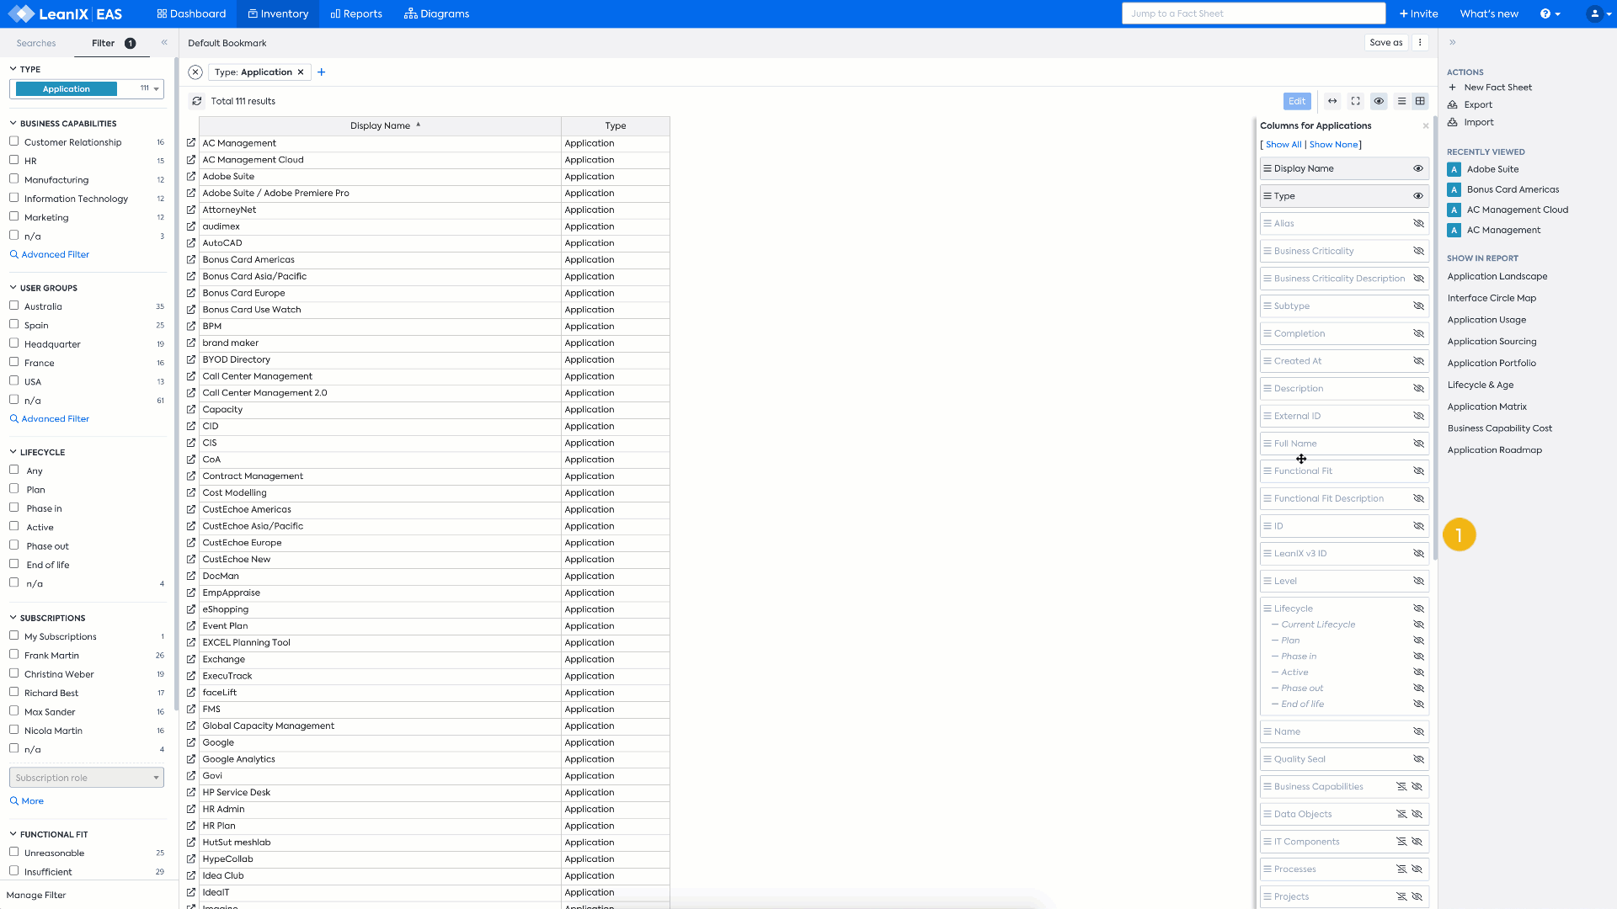
Task: Hide the Display Name column
Action: pos(1418,169)
